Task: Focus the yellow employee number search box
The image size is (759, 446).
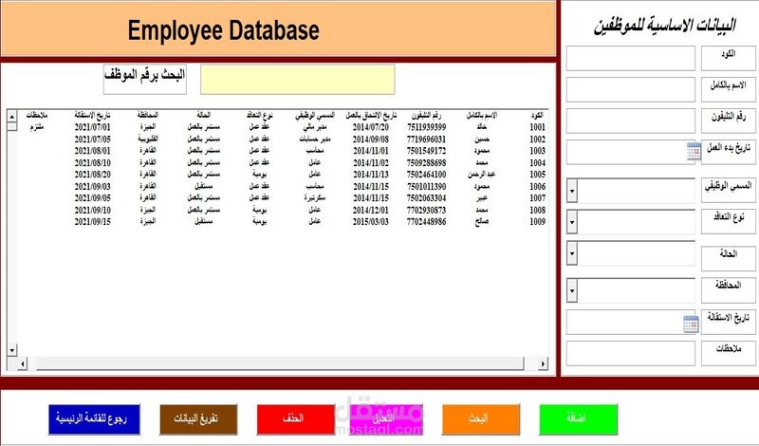Action: [x=298, y=80]
